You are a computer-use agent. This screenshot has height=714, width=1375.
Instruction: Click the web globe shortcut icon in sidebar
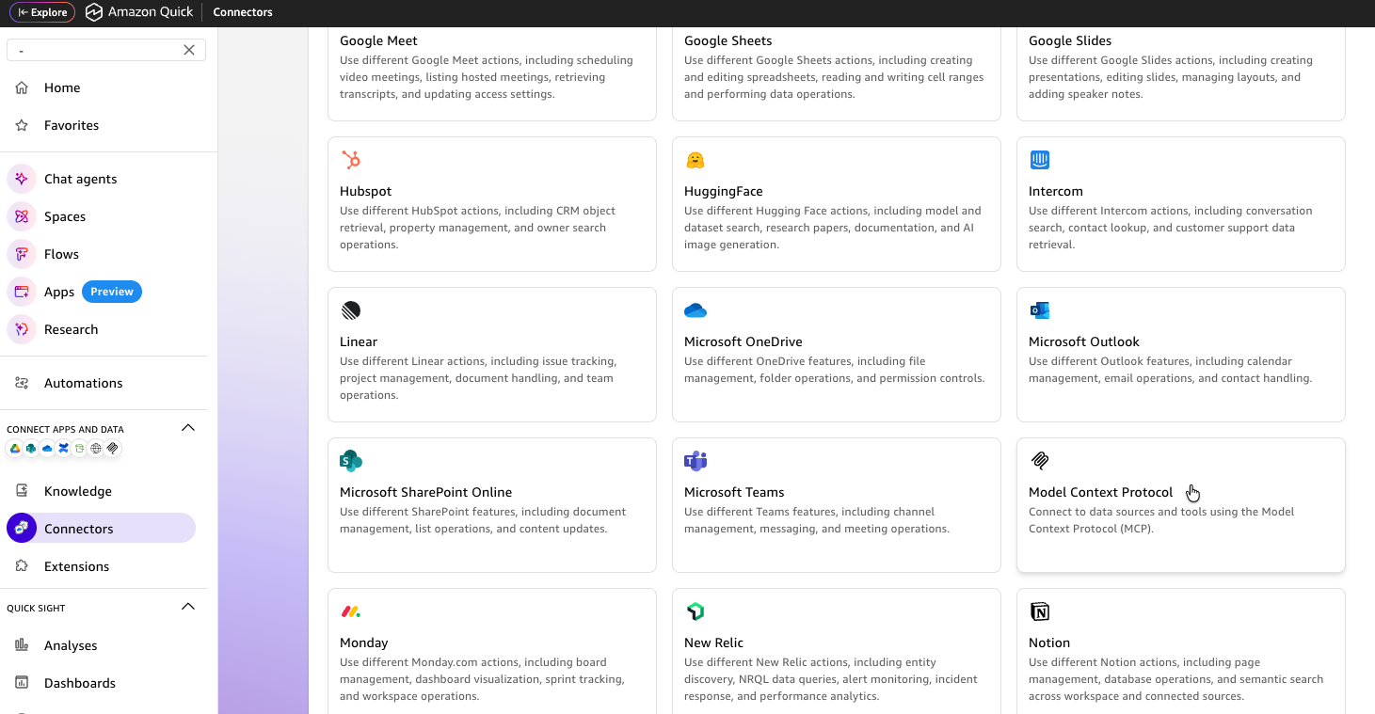96,449
